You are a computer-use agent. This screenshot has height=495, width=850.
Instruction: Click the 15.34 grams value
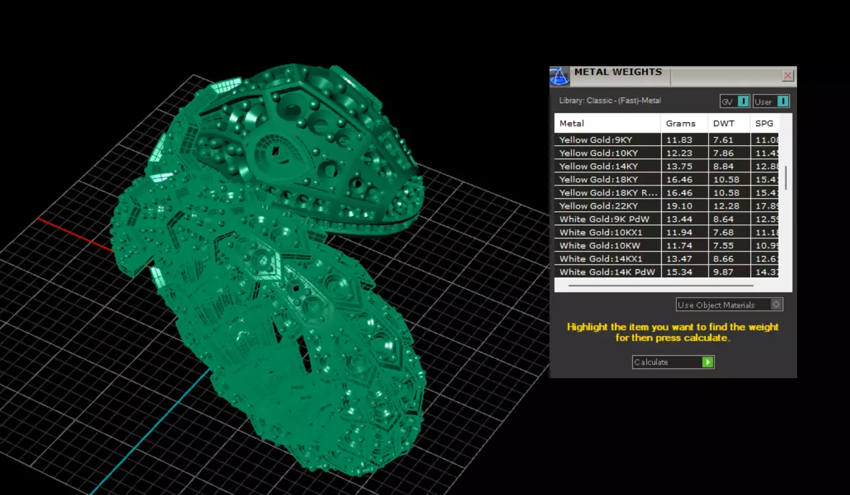[x=678, y=272]
